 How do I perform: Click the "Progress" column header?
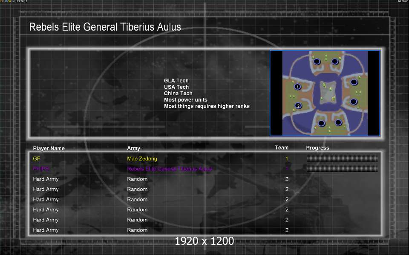tap(318, 148)
